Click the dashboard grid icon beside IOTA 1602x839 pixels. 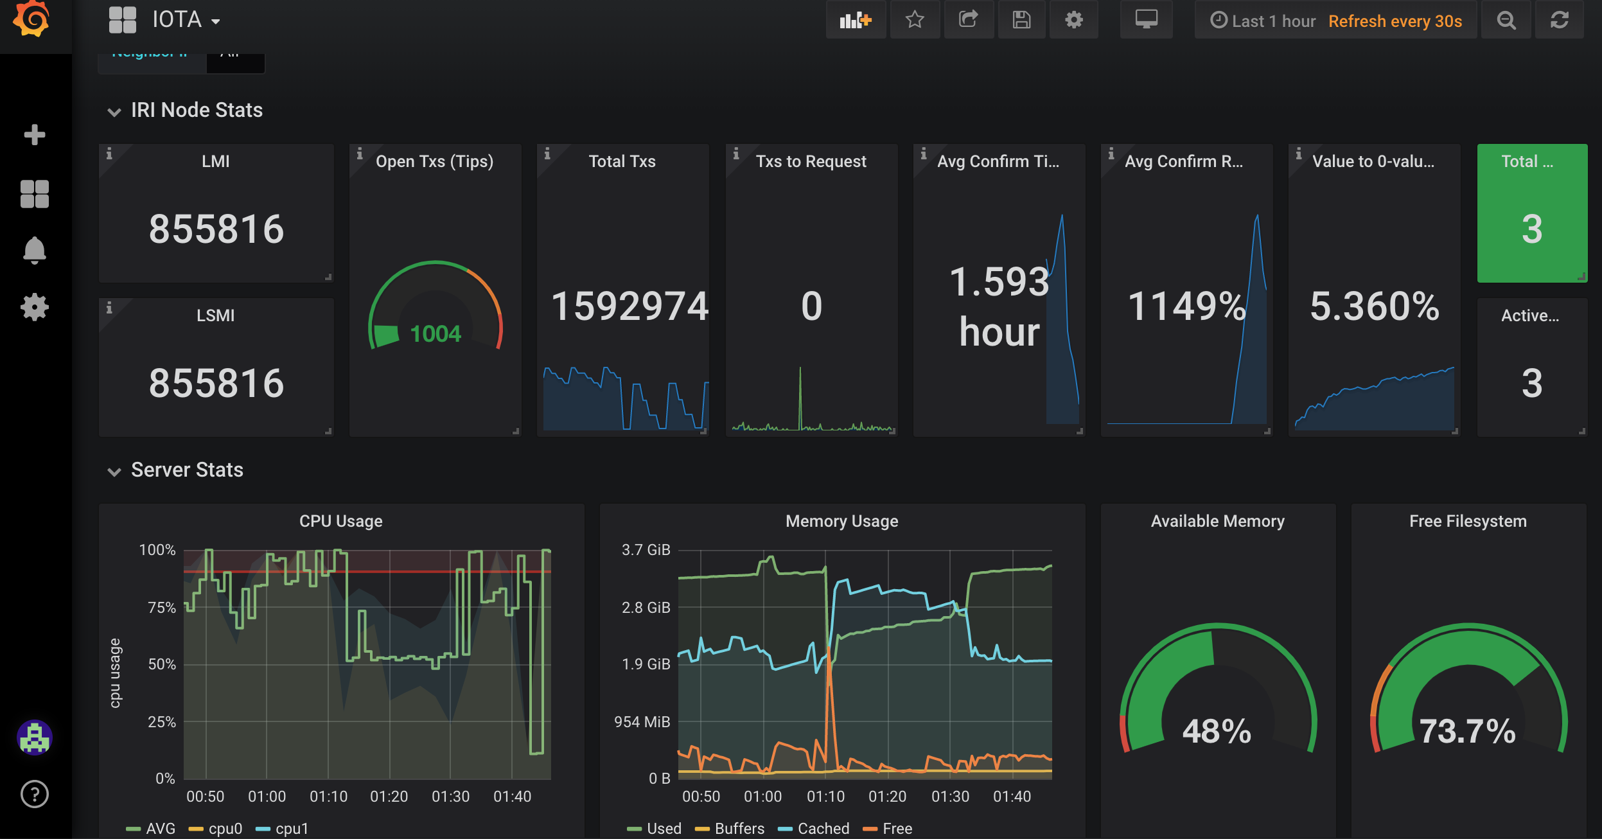point(123,20)
